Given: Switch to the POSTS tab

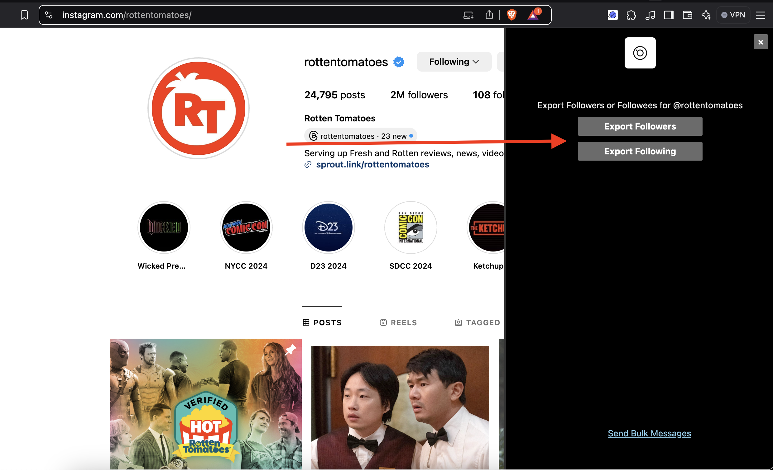Looking at the screenshot, I should point(322,323).
